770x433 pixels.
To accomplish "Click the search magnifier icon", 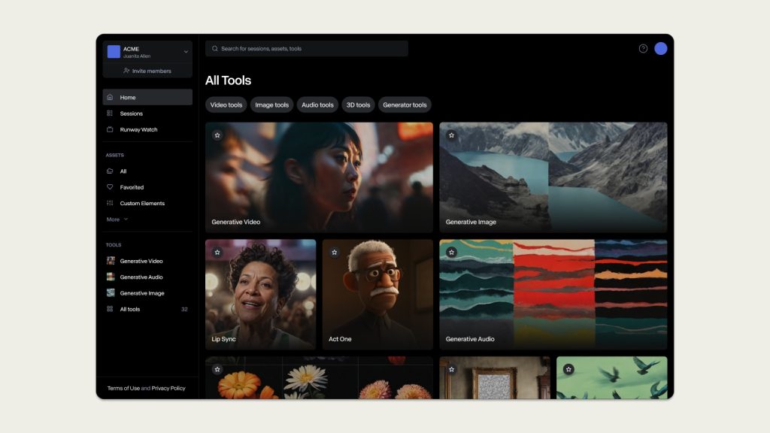I will tap(214, 49).
